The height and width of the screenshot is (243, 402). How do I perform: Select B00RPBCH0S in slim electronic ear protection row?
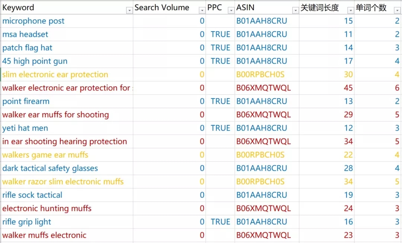tap(267, 74)
